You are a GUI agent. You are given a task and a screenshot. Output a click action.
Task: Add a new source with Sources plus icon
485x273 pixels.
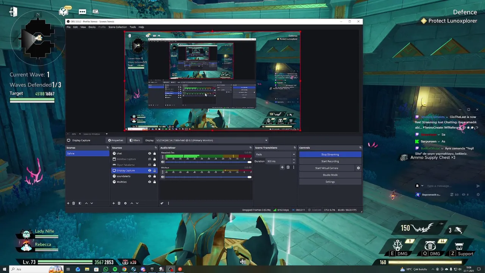click(114, 203)
